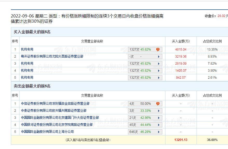
Task: Select the buy amount 4815.04 cell
Action: click(x=181, y=49)
